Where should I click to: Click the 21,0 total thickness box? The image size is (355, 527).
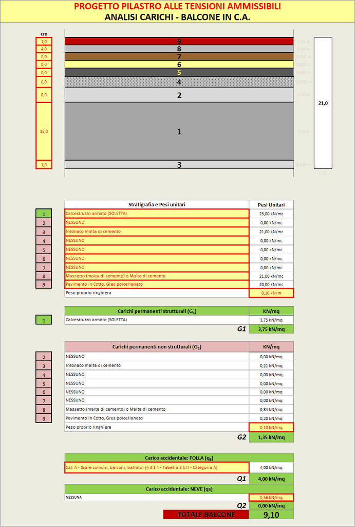coord(323,103)
